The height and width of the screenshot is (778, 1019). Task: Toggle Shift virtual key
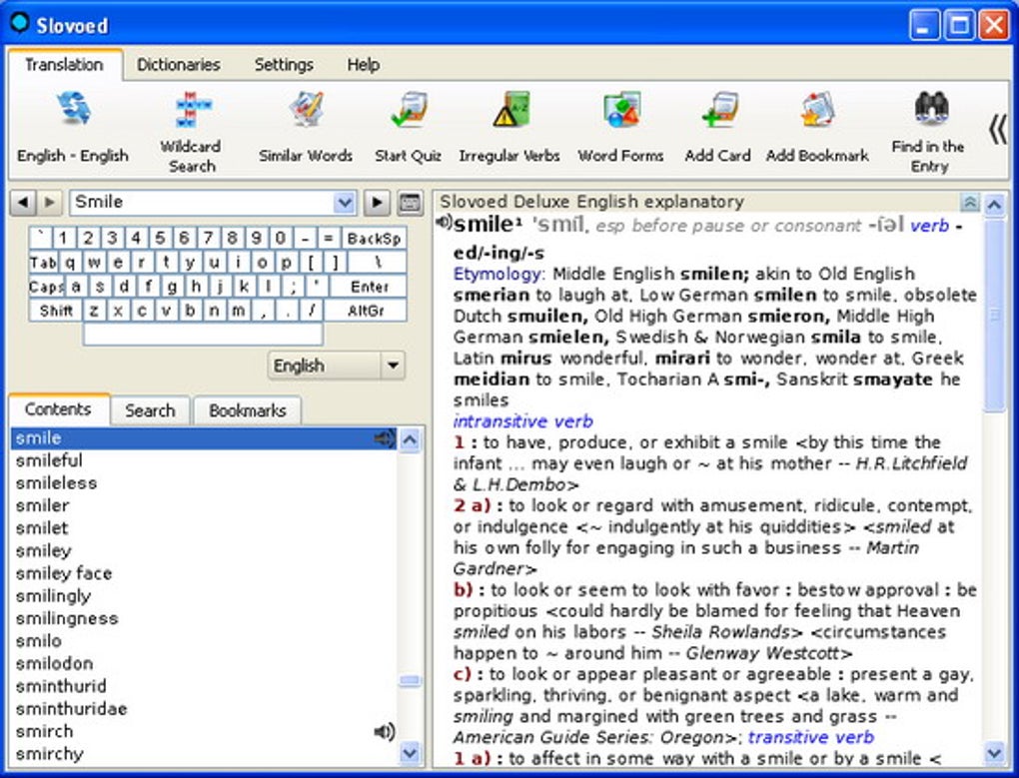56,311
